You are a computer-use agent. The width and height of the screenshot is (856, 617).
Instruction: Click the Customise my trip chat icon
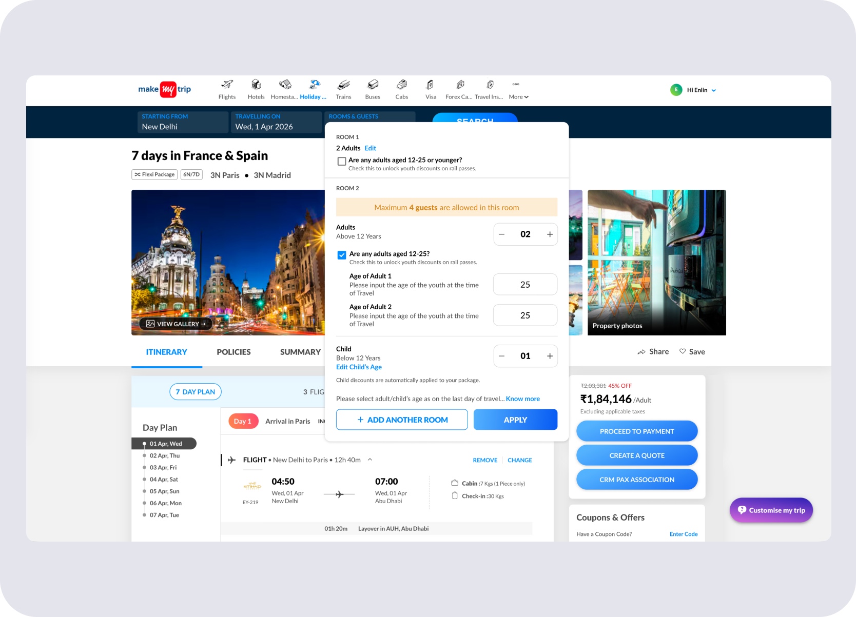(742, 510)
